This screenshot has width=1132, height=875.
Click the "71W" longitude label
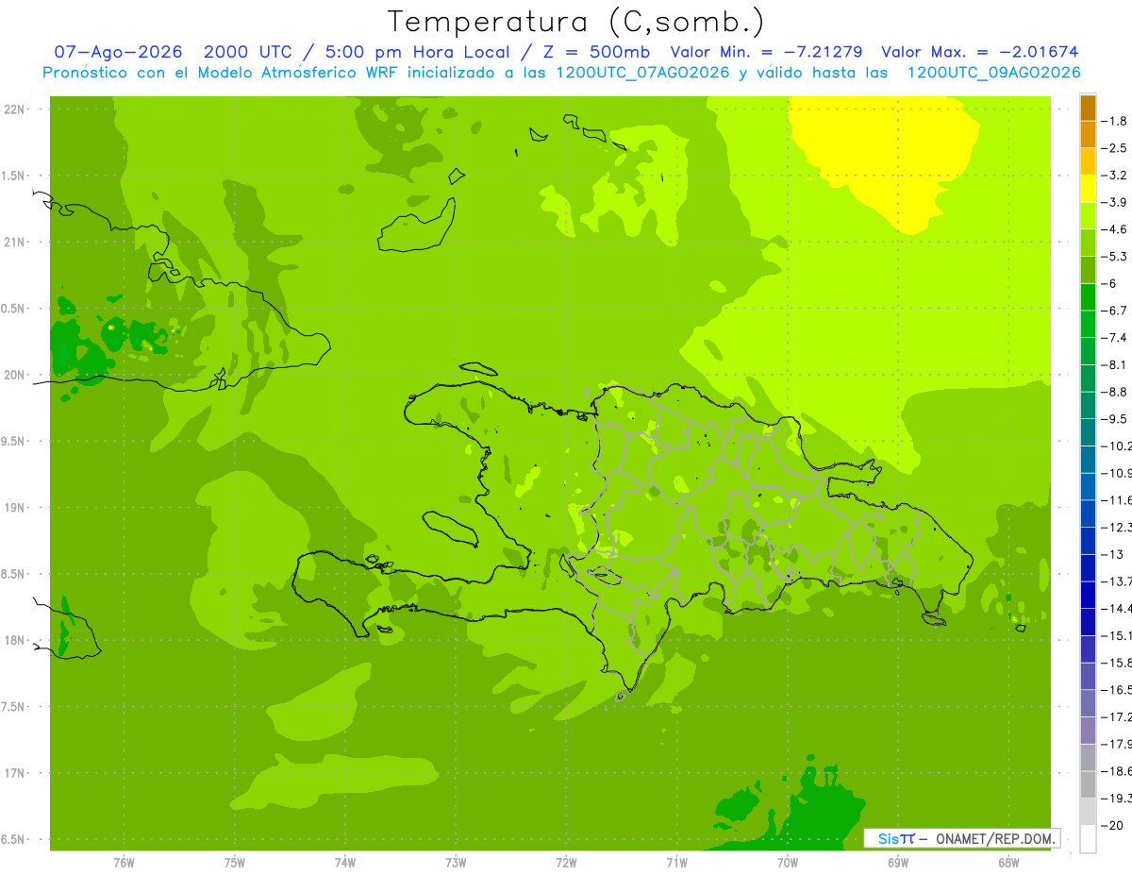point(676,862)
